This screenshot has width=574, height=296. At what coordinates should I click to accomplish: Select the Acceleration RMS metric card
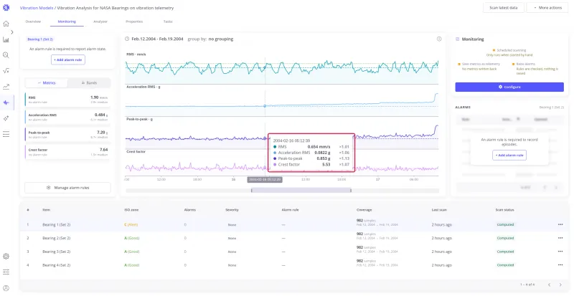[x=67, y=117]
